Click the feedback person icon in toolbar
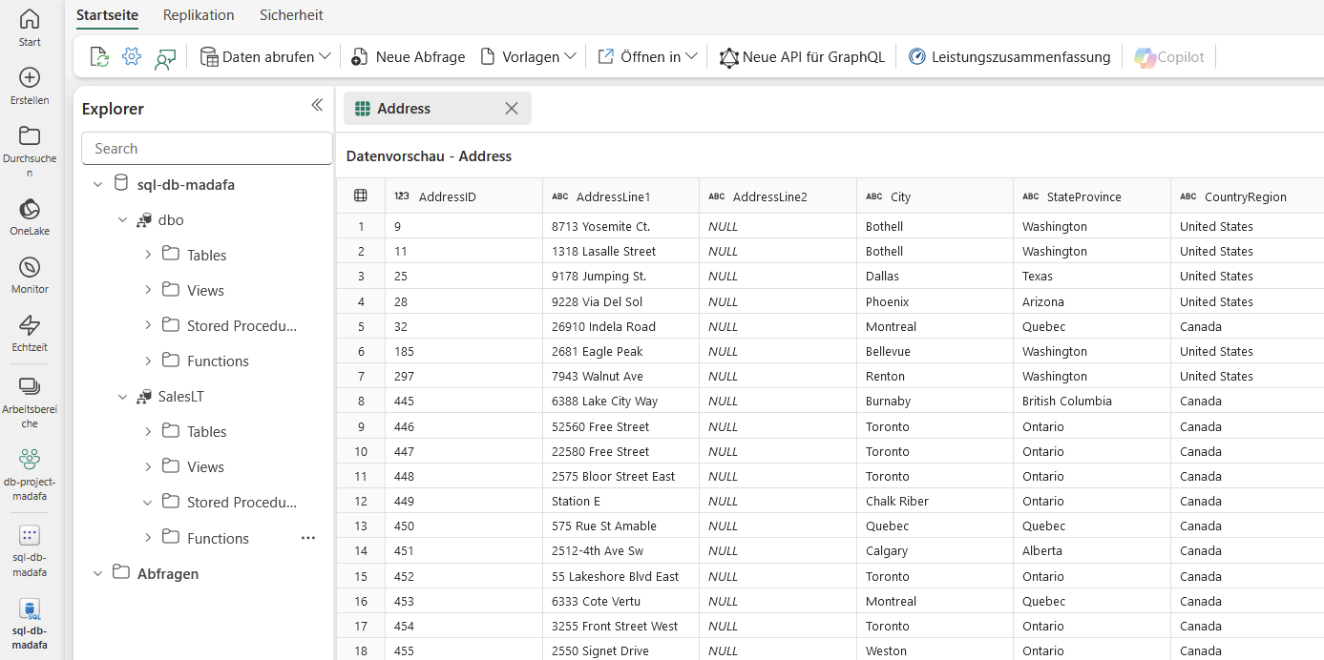The width and height of the screenshot is (1324, 660). 165,58
